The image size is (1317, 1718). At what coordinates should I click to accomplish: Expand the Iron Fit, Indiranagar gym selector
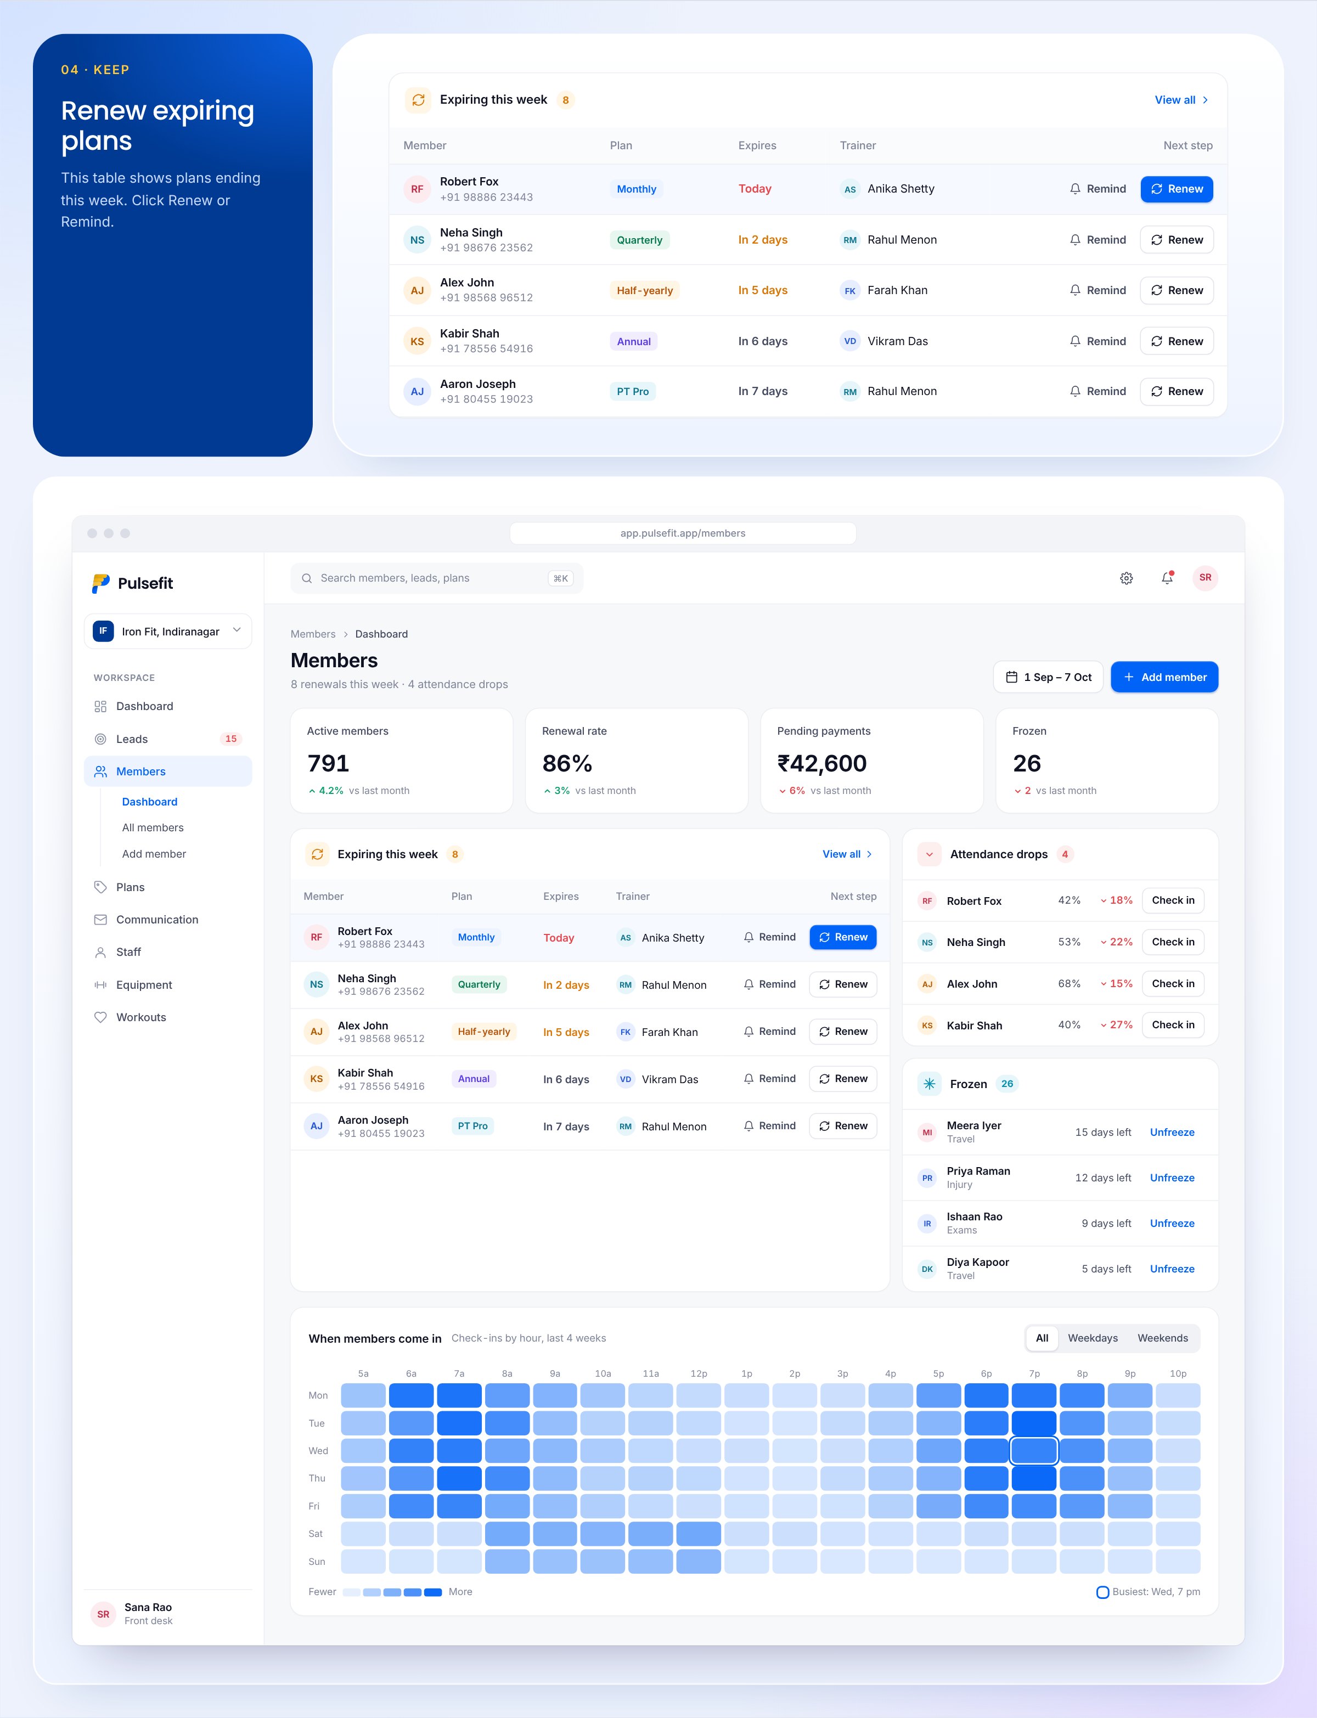[x=168, y=631]
